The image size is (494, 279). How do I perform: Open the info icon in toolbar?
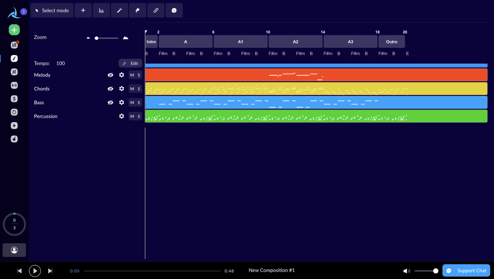tap(174, 10)
